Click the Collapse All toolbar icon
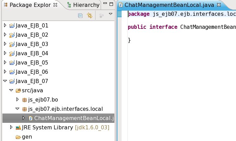This screenshot has width=236, height=141. coord(80,15)
